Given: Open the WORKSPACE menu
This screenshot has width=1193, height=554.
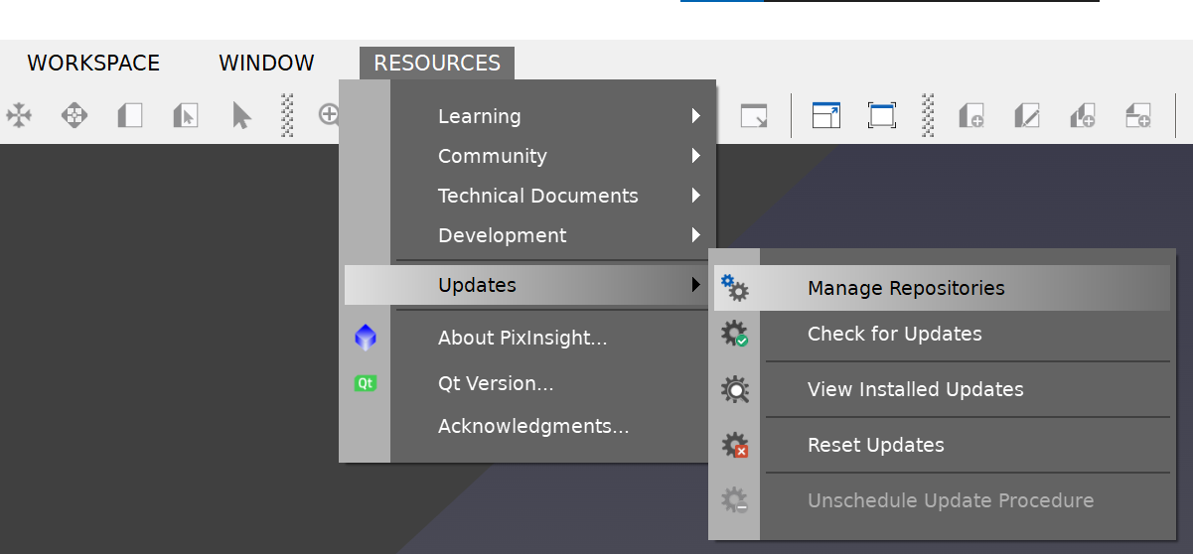Looking at the screenshot, I should click(93, 63).
